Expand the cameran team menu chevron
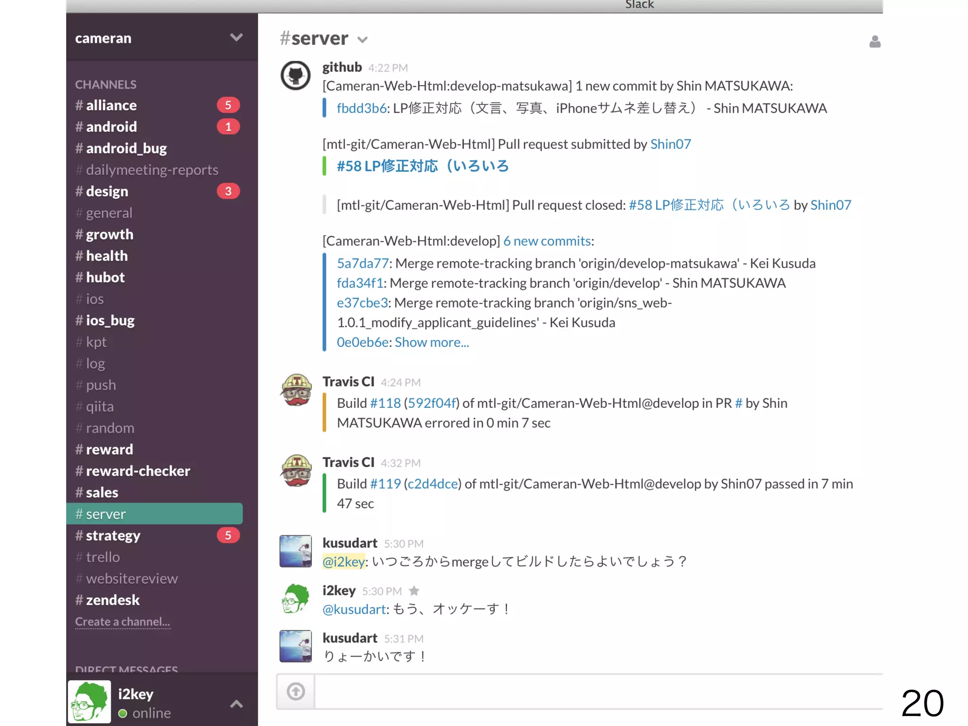Screen dimensions: 968x726 pyautogui.click(x=236, y=37)
